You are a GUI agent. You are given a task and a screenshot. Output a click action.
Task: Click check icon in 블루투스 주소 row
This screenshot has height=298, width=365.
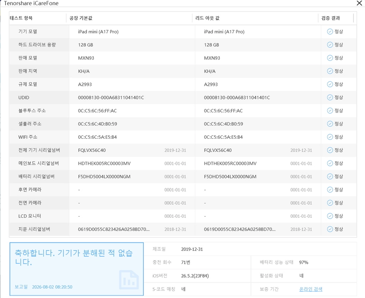pos(330,110)
